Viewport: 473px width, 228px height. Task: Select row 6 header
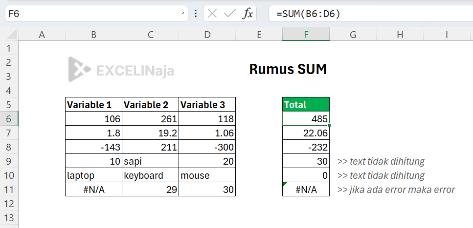(9, 119)
